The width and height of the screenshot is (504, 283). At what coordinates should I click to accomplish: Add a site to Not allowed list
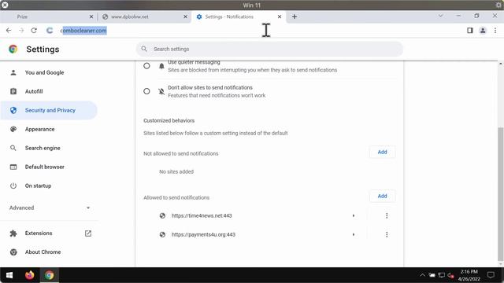click(x=382, y=153)
